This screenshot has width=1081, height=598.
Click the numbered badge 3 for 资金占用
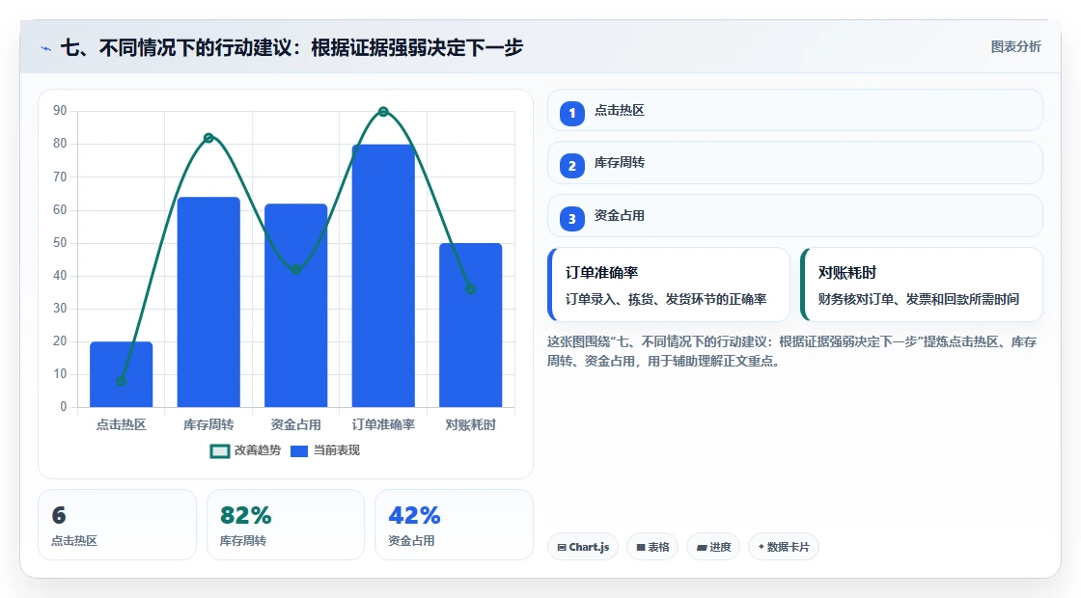[x=571, y=218]
